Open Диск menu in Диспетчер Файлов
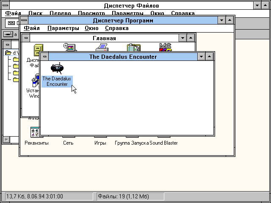This screenshot has width=271, height=203. click(x=36, y=13)
